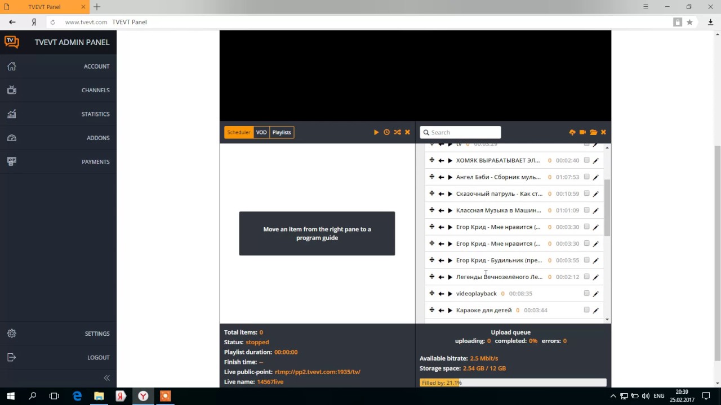Click the X icon in media toolbar

click(x=603, y=132)
